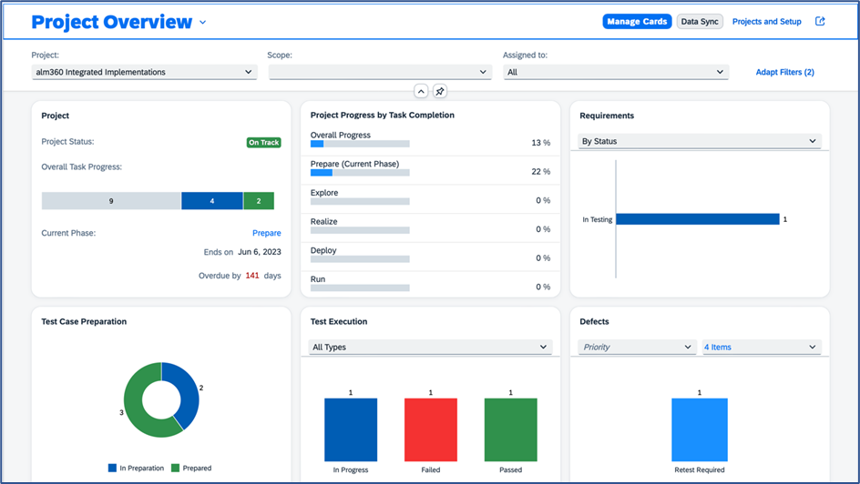860x484 pixels.
Task: Open the Project Overview title dropdown
Action: tap(203, 23)
